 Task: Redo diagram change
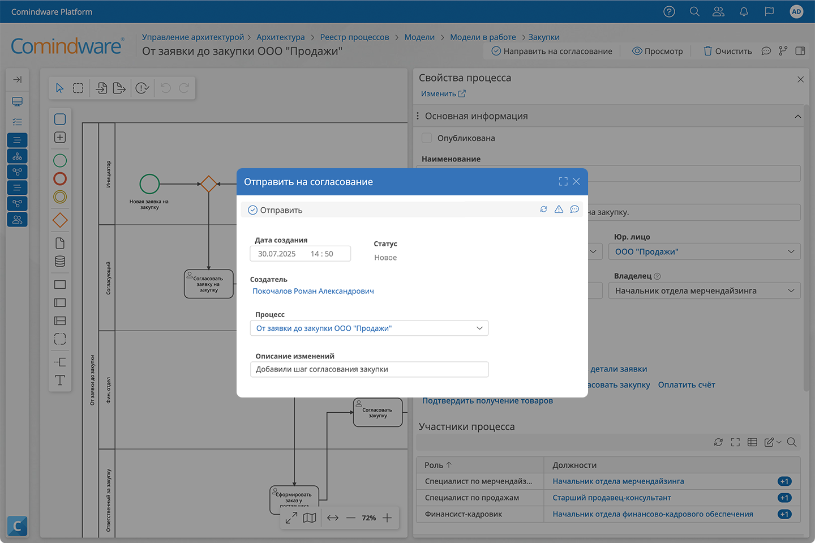click(x=184, y=88)
